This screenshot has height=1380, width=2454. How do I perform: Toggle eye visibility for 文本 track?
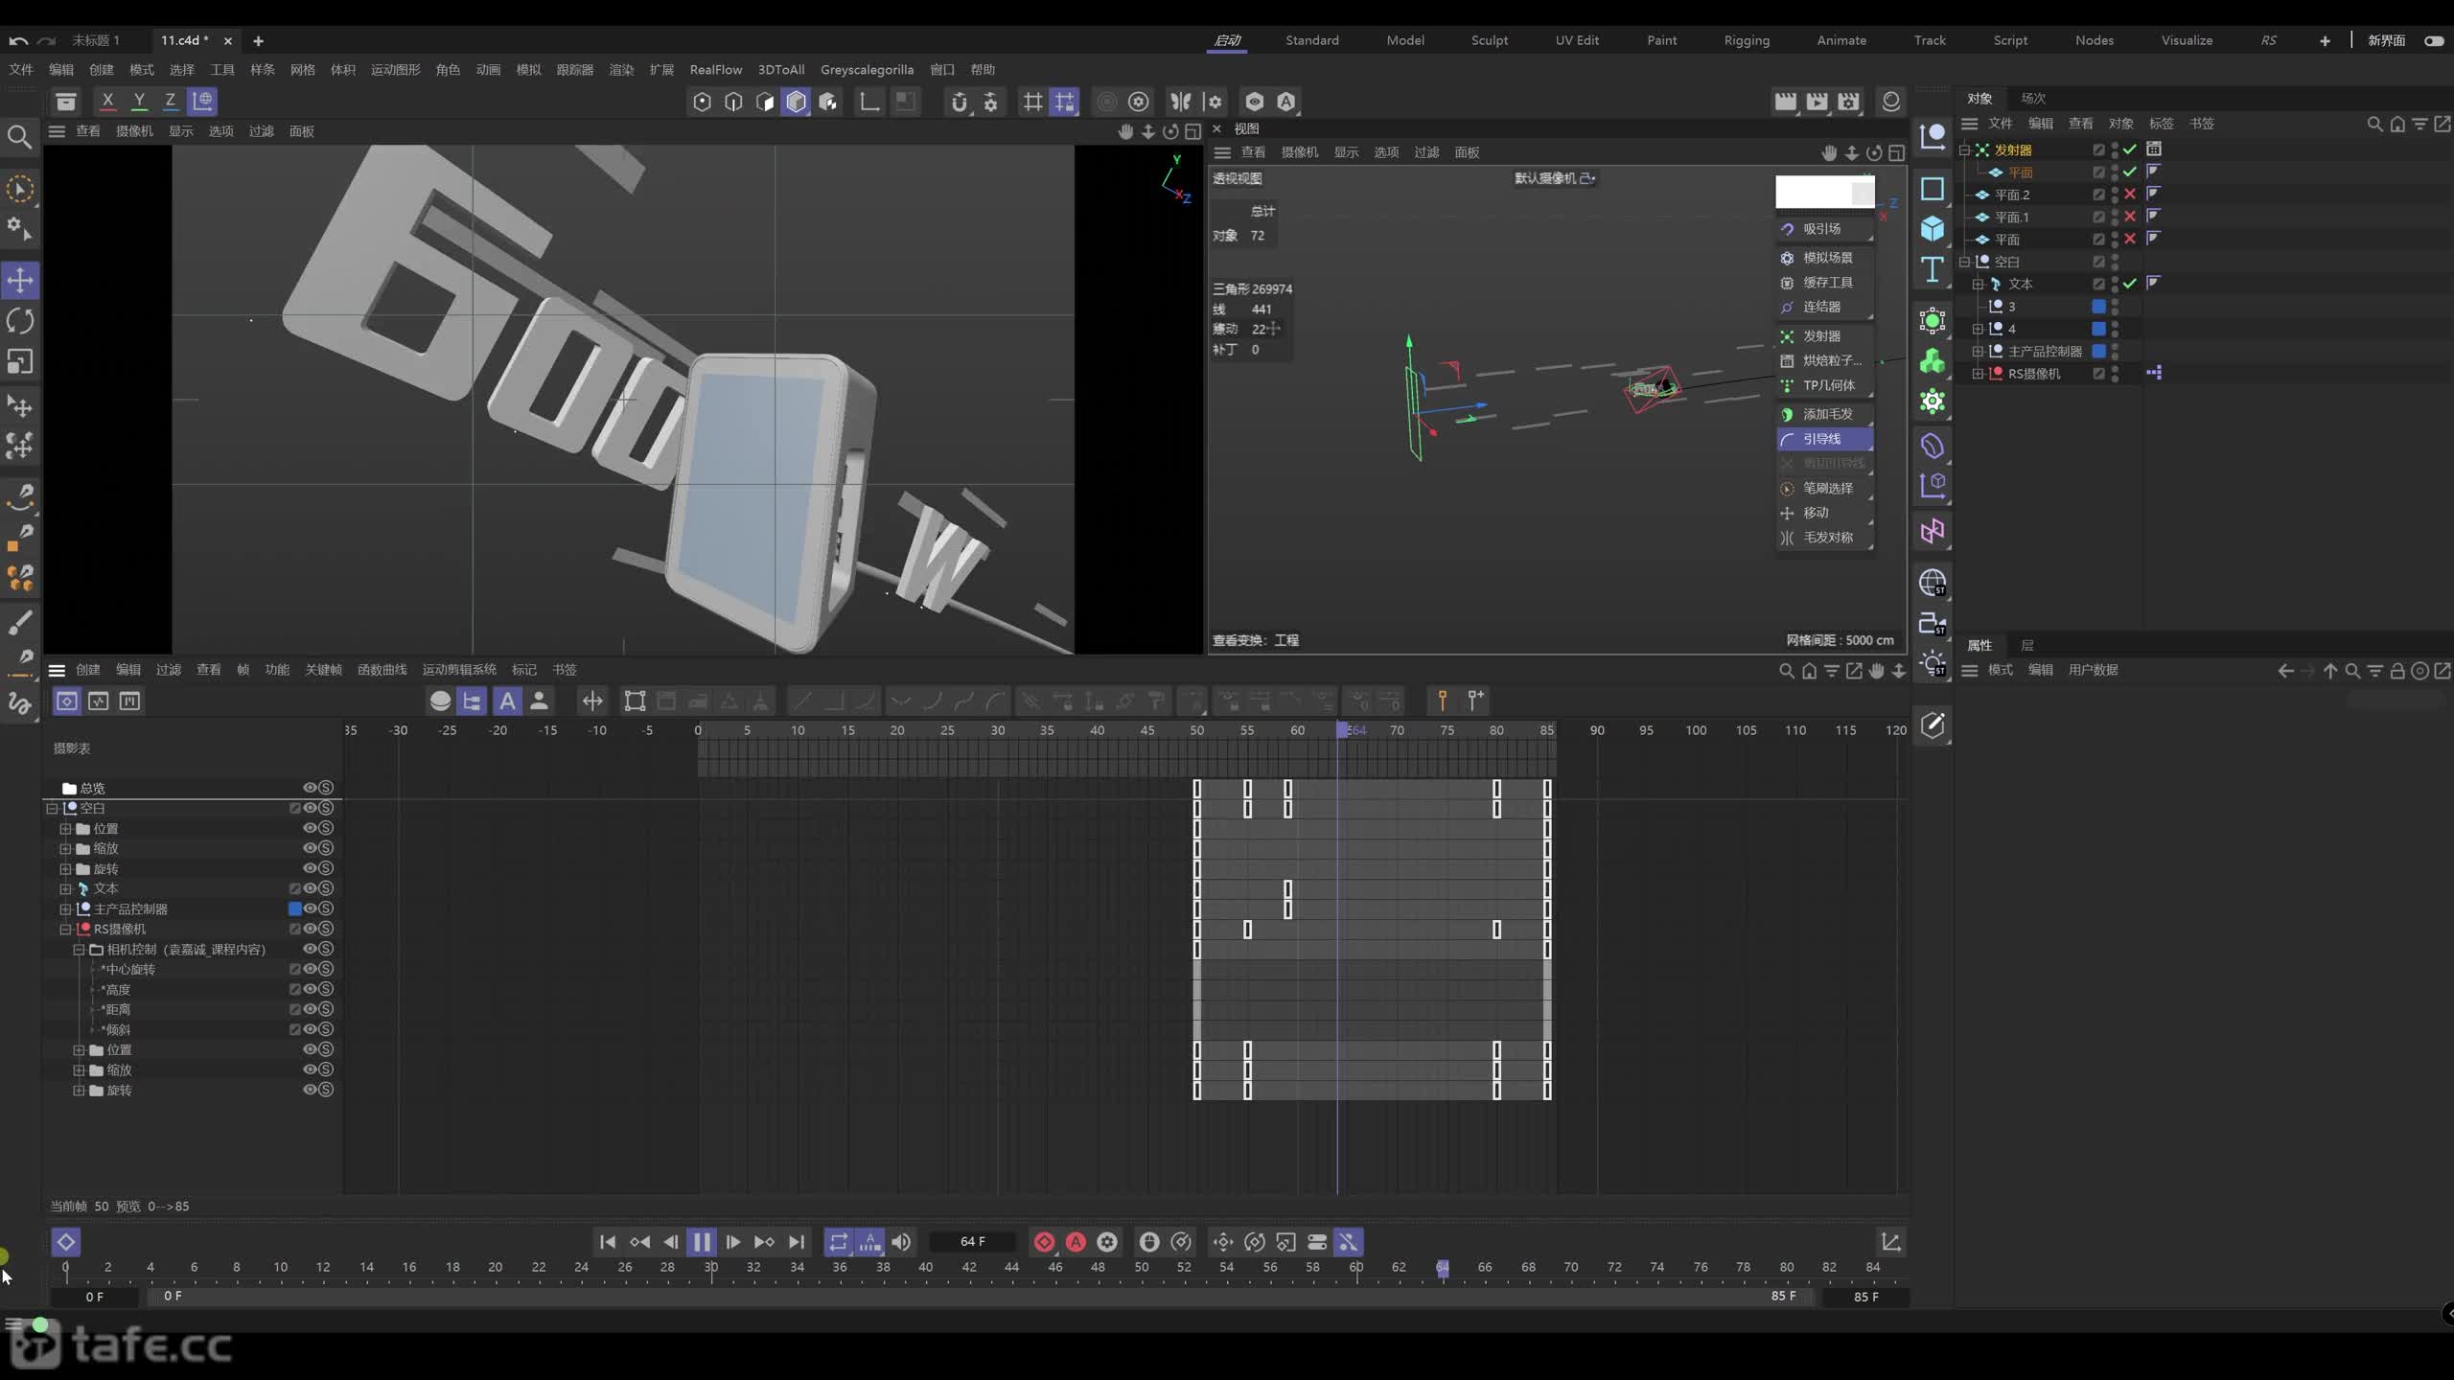coord(310,888)
